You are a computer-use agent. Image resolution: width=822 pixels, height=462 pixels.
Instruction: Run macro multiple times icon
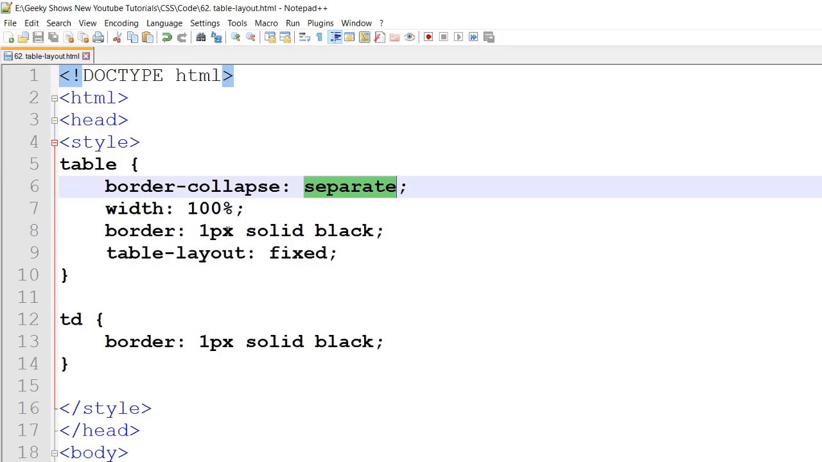[x=473, y=37]
